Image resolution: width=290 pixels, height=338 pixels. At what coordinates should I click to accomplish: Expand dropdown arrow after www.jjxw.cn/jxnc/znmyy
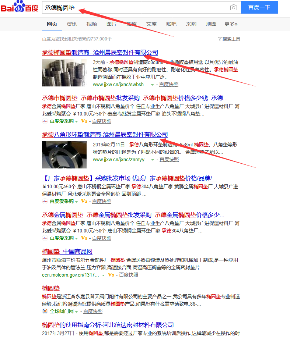[153, 160]
